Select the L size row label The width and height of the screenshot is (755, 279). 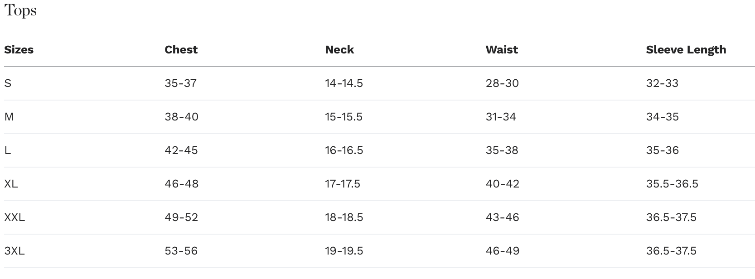click(x=8, y=150)
